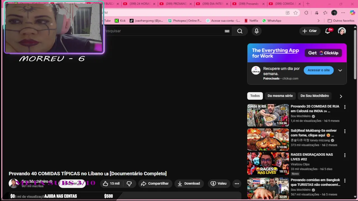Open the YouTube account avatar menu
This screenshot has width=358, height=201.
pyautogui.click(x=342, y=31)
